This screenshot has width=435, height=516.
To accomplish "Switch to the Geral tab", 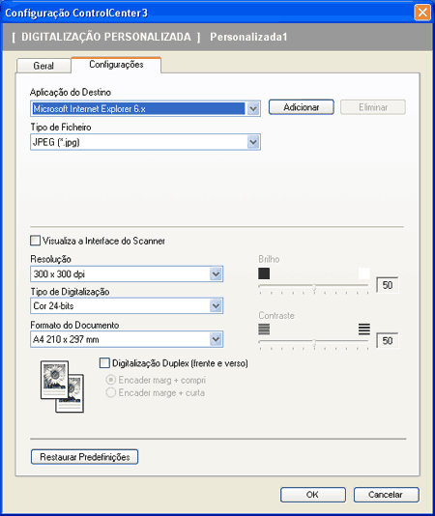I will (43, 66).
